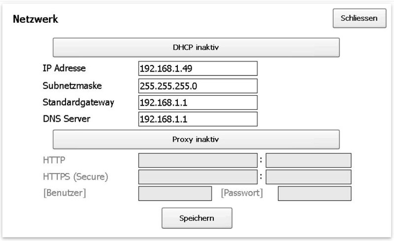Screen dimensions: 394x241
Task: Click the Standardgateway label text
Action: 78,103
